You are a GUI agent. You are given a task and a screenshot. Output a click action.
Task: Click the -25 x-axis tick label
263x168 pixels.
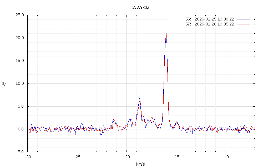pos(77,157)
